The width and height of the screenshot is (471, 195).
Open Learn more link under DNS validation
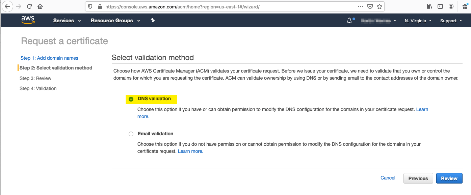point(422,109)
